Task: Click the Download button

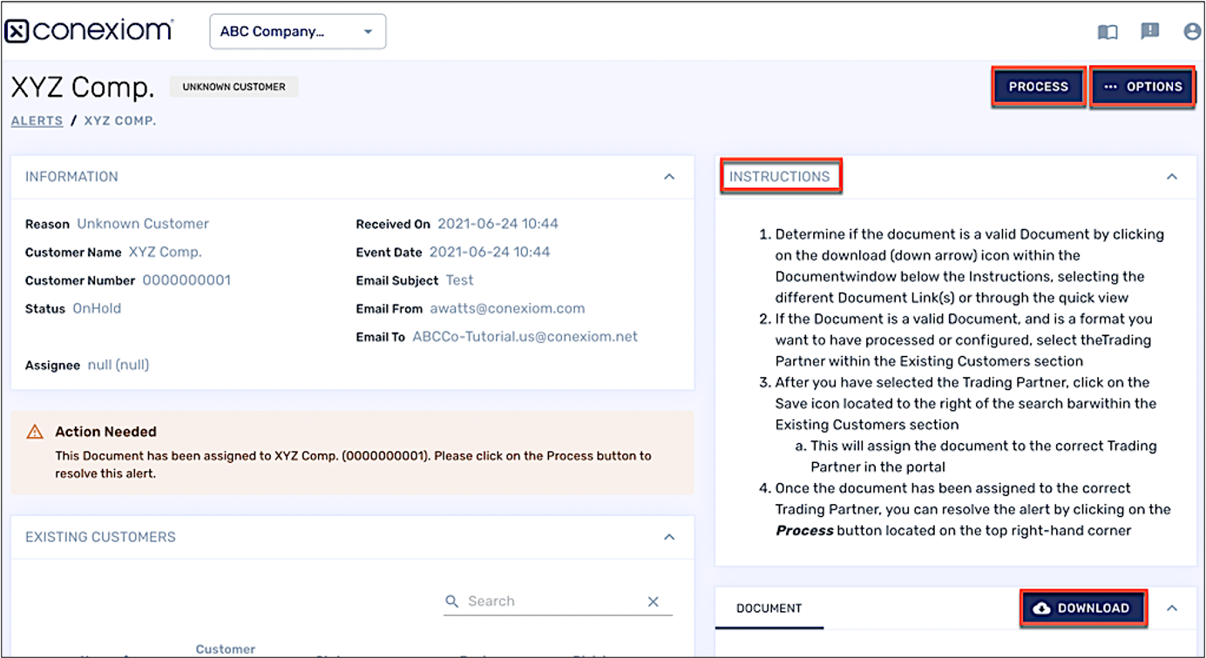Action: coord(1083,608)
